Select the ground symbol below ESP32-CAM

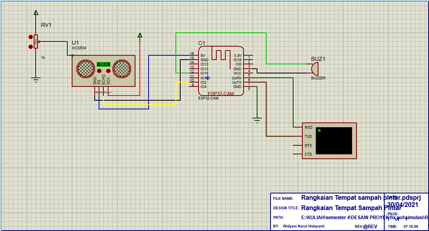click(257, 120)
